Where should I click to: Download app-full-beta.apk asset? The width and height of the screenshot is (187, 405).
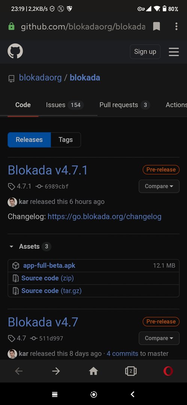(x=49, y=265)
